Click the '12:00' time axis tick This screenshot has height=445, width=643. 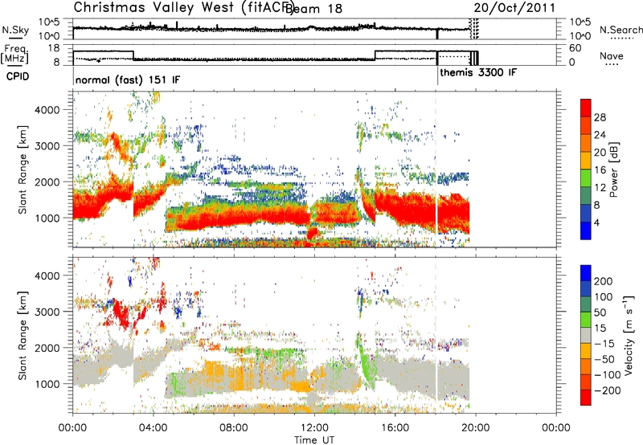(314, 428)
